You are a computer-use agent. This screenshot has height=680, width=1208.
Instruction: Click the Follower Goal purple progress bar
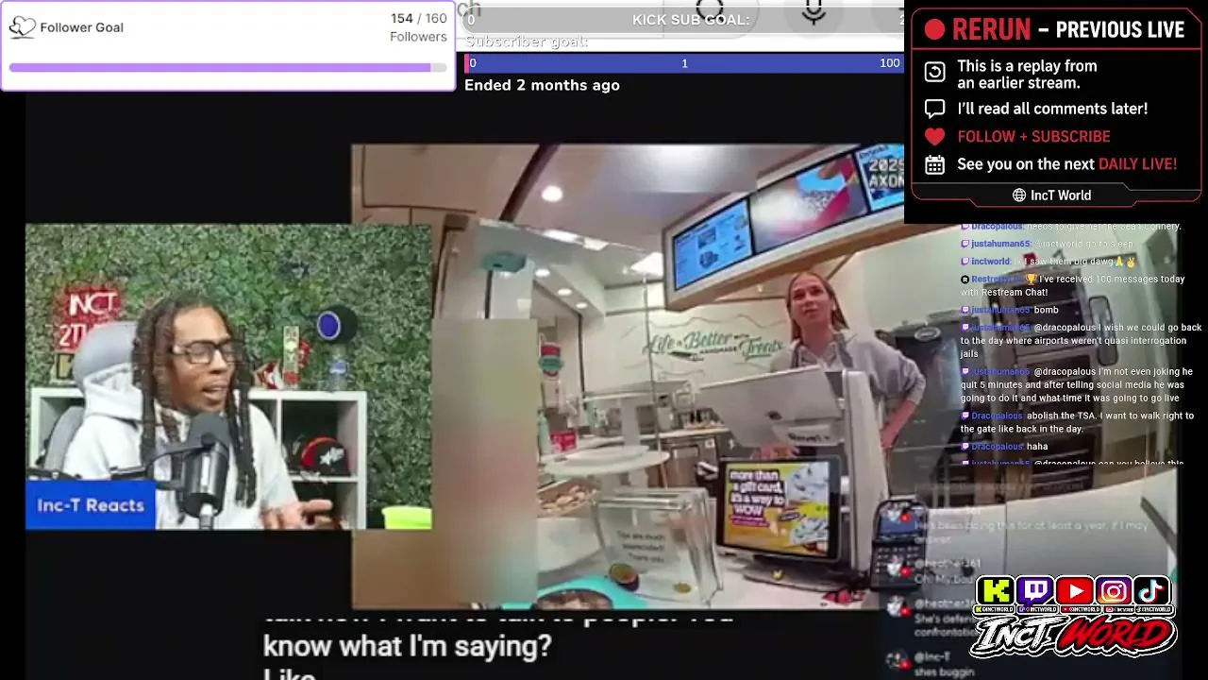[227, 68]
